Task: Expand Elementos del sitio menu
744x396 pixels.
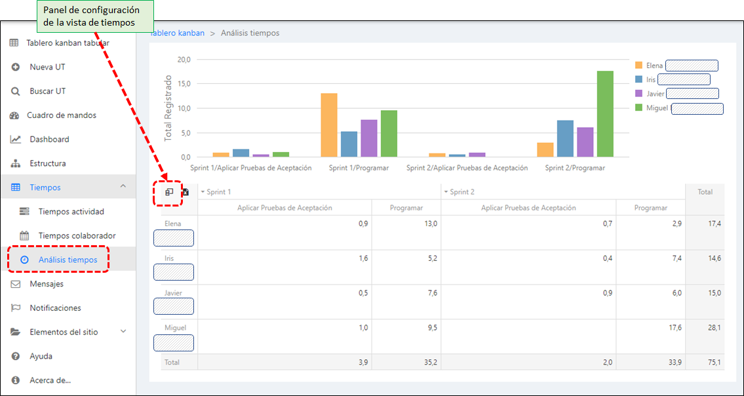Action: (x=123, y=332)
